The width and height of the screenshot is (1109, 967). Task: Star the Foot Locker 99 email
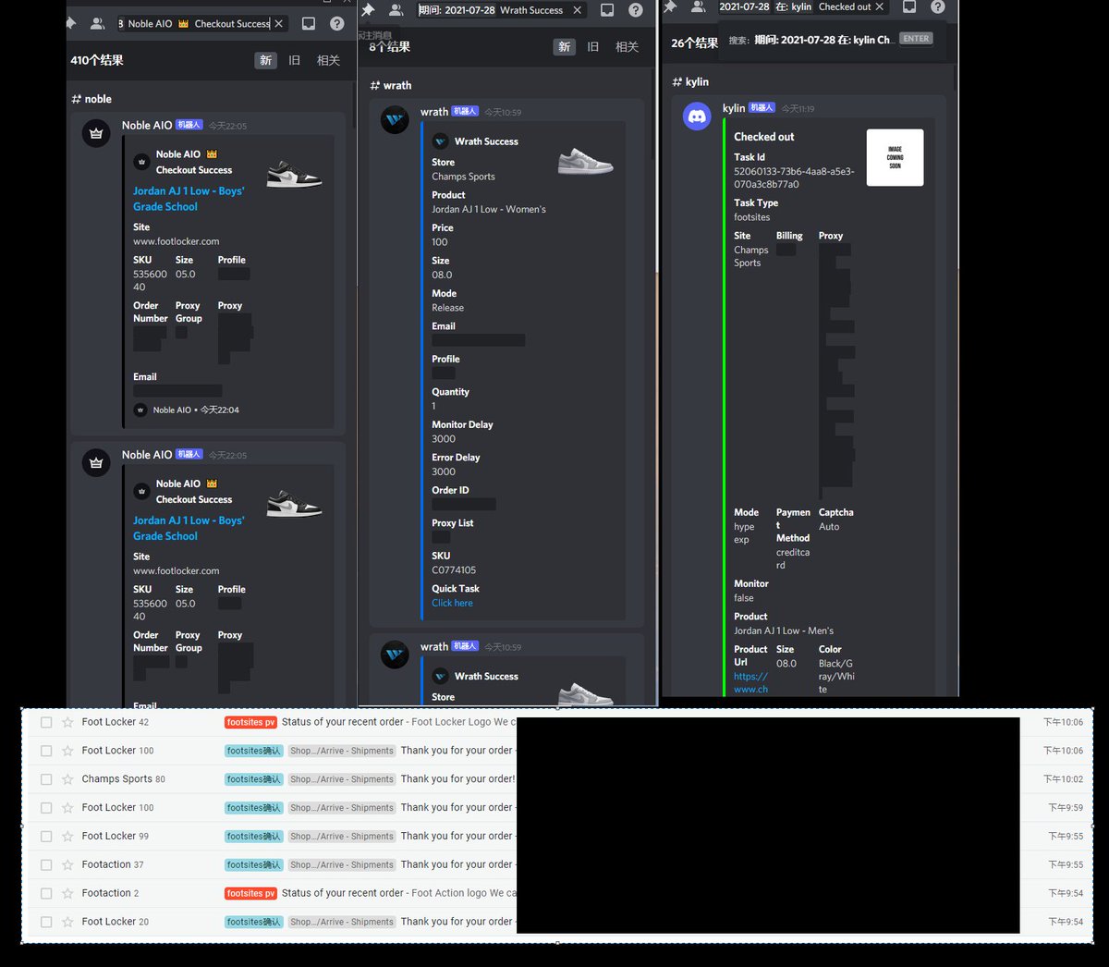[x=67, y=837]
